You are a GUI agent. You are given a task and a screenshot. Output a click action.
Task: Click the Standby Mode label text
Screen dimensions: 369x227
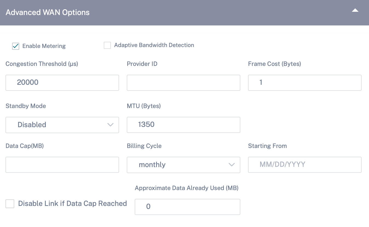pos(26,106)
